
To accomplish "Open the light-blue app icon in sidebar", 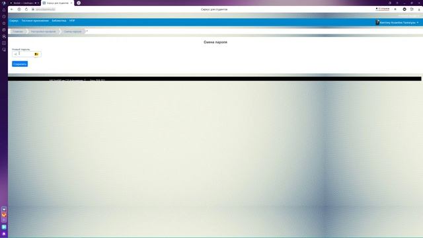I will pos(4,227).
